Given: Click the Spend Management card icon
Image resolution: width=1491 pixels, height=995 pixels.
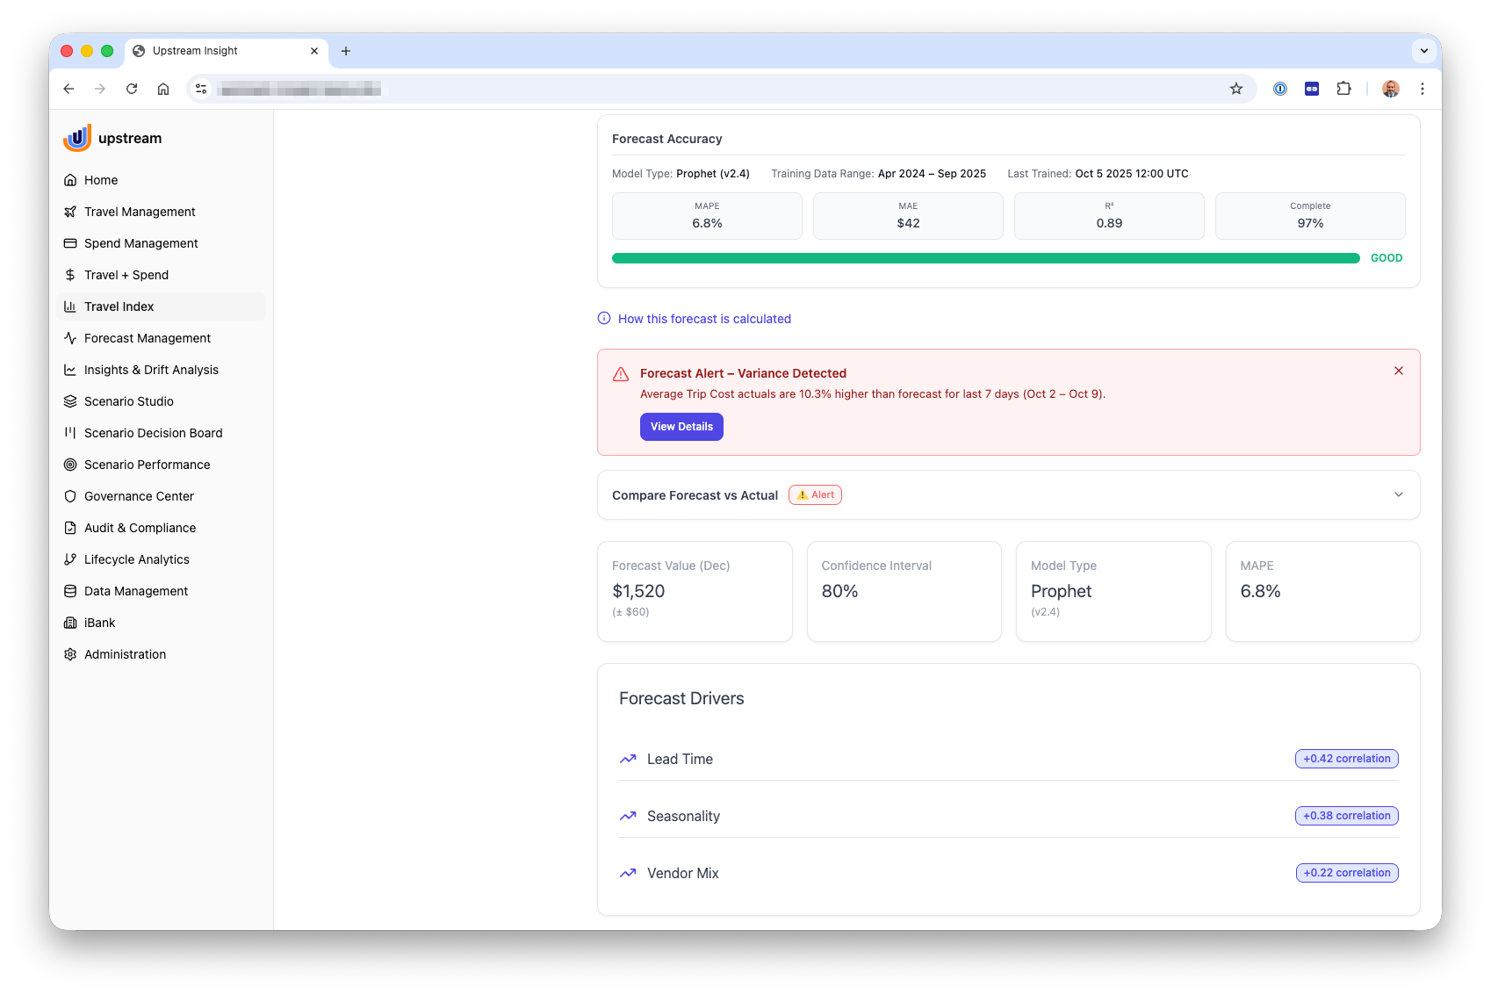Looking at the screenshot, I should click(x=70, y=243).
